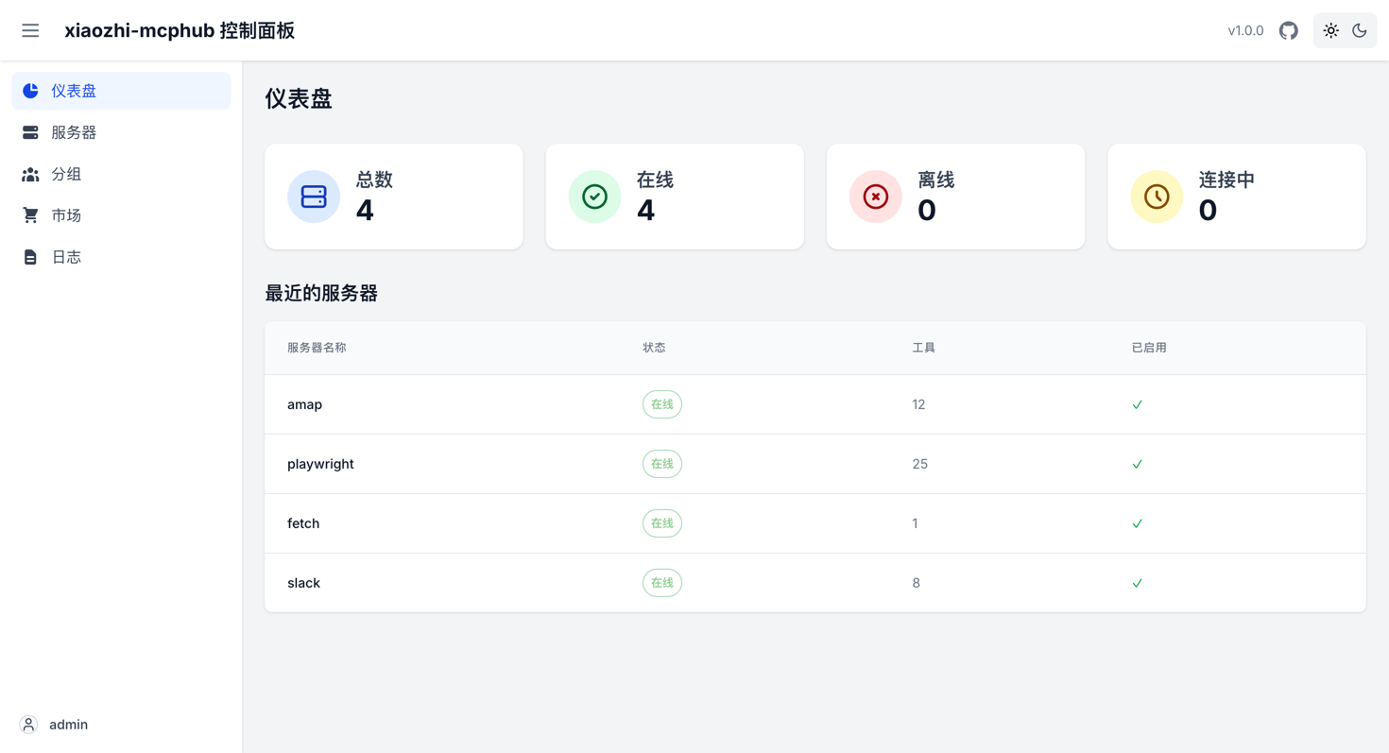Click the 在线 card label

click(655, 180)
